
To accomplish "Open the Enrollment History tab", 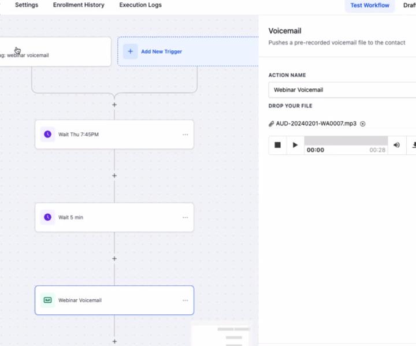I will (x=79, y=5).
